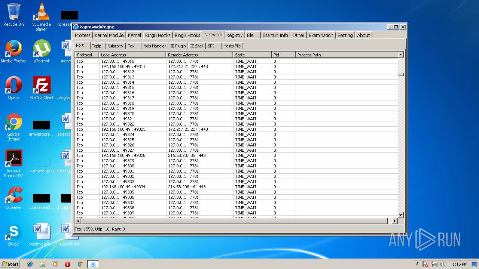
Task: Open the Ring0 Hooks tab
Action: (x=158, y=35)
